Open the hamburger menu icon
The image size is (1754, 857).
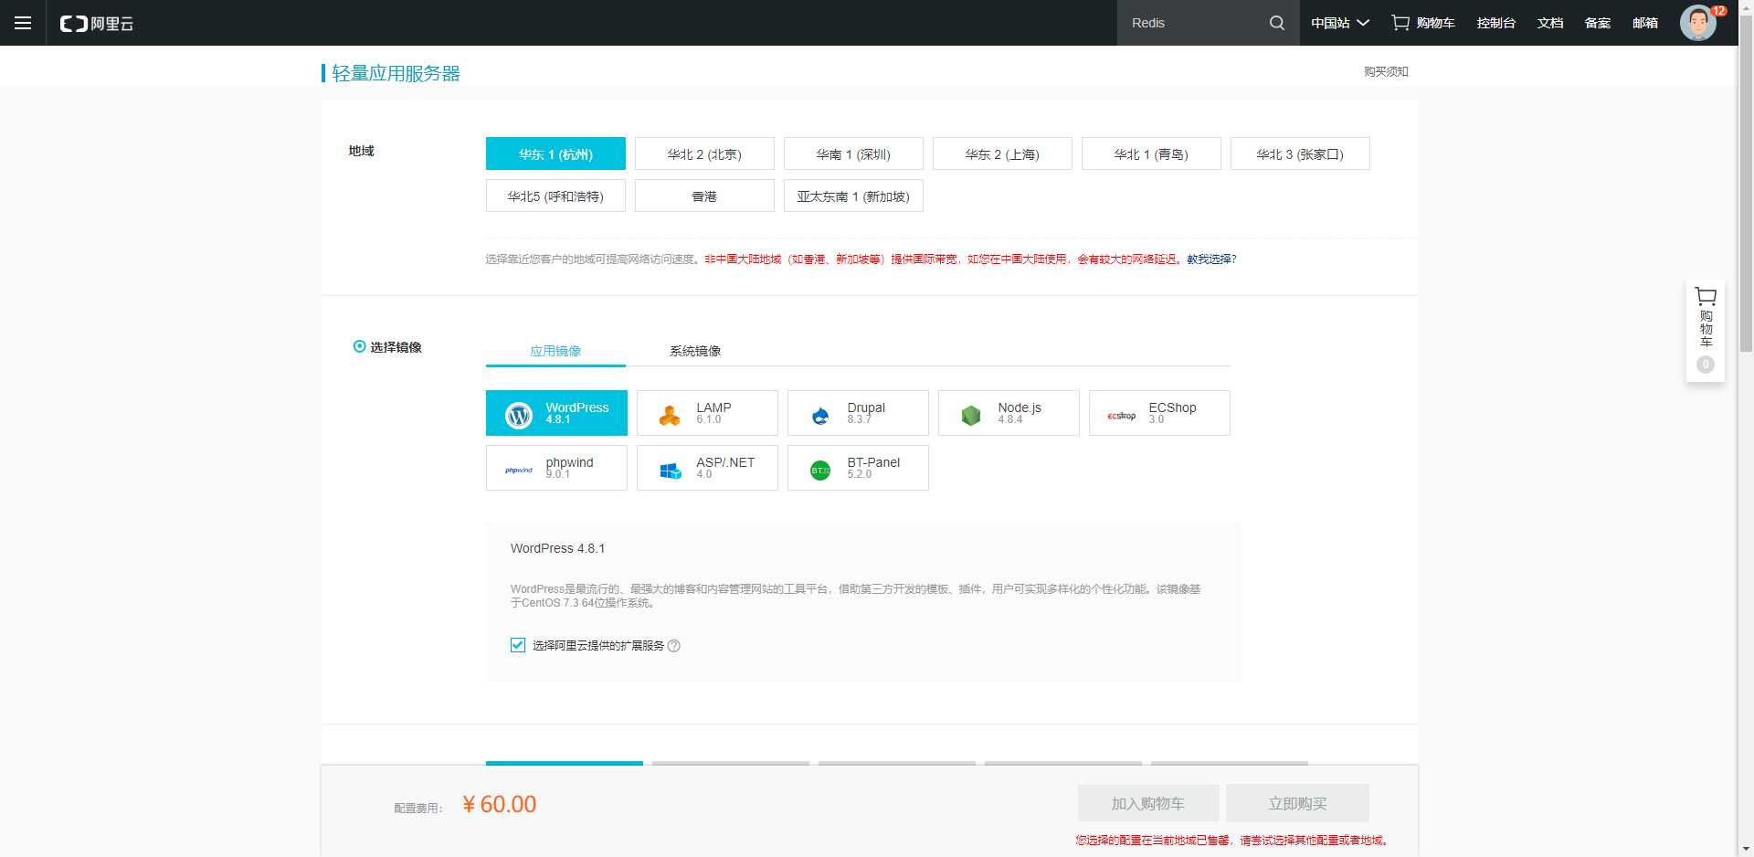[x=23, y=23]
